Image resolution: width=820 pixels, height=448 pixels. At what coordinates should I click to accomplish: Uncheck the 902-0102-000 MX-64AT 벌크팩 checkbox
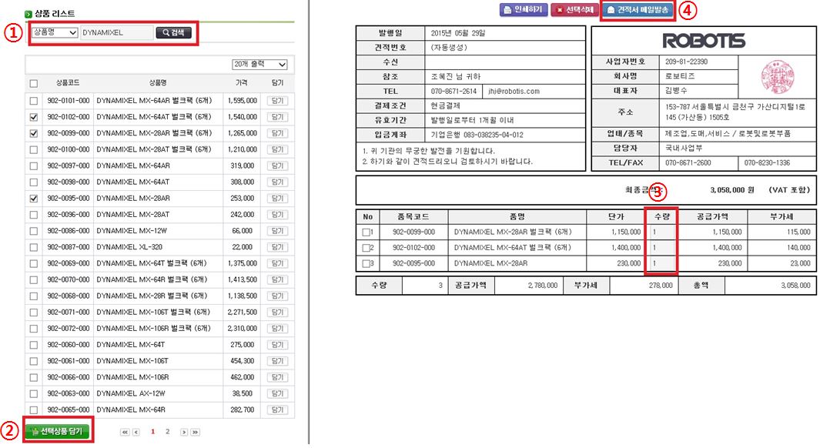pos(34,117)
